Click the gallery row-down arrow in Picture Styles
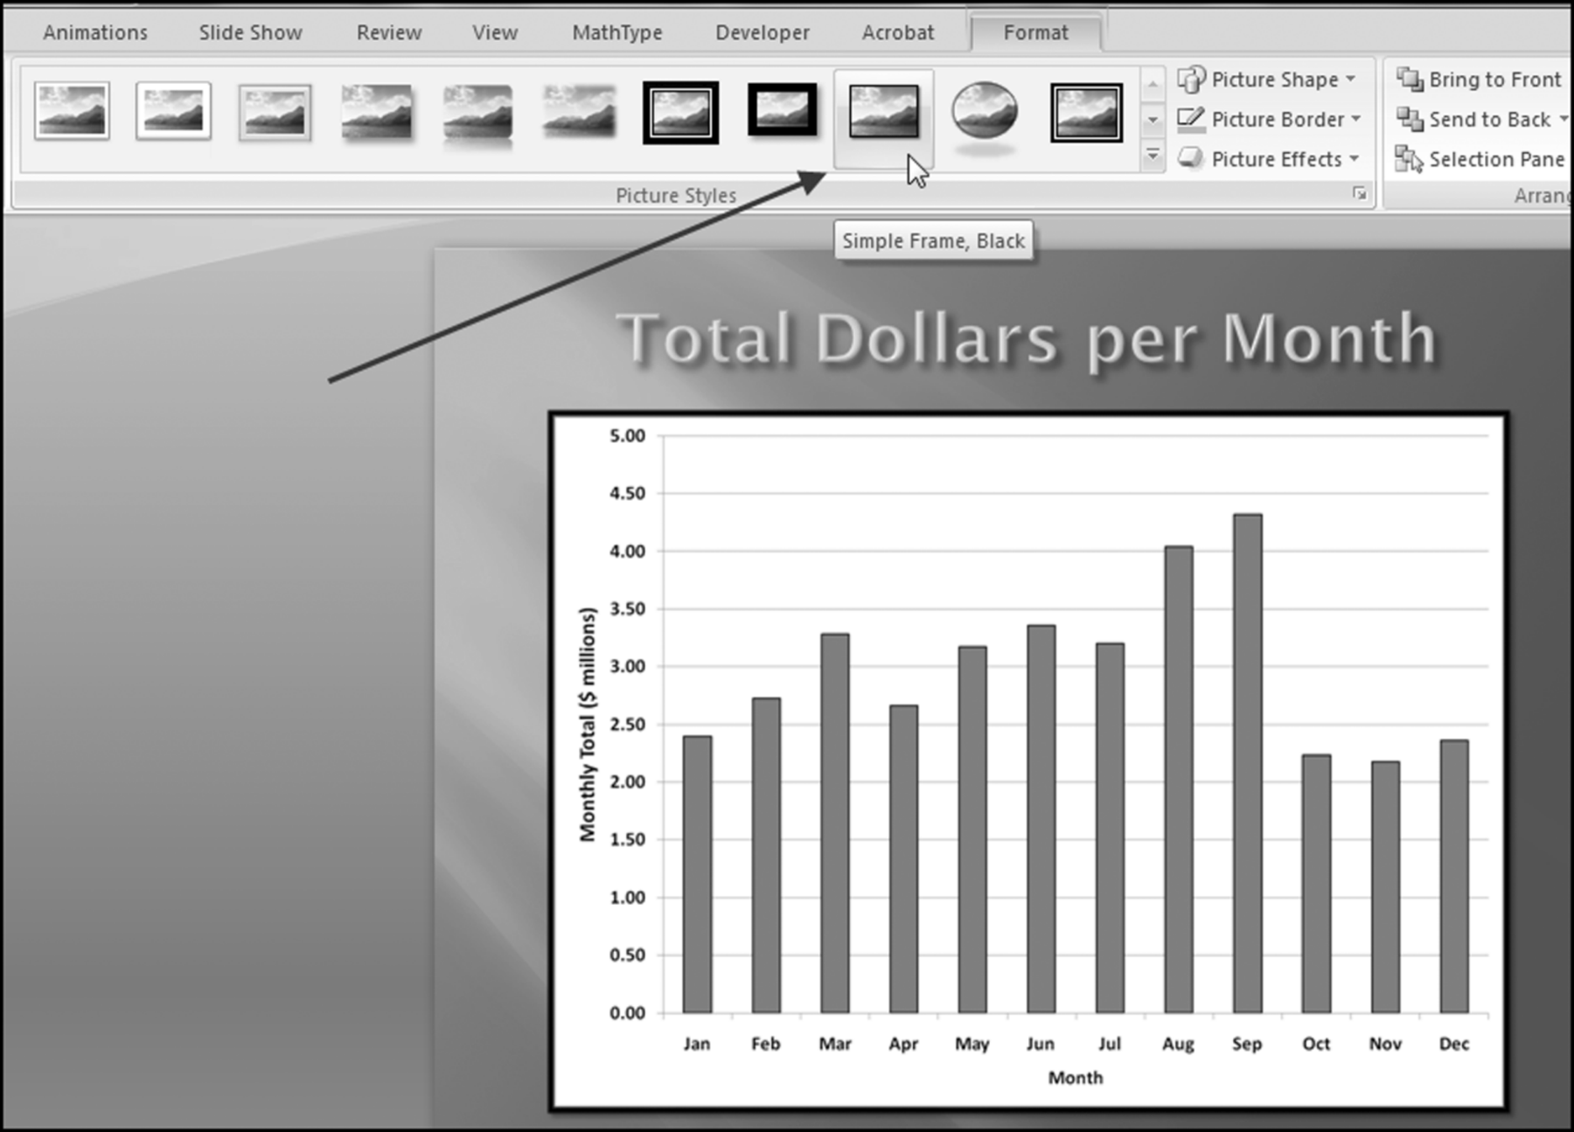This screenshot has height=1132, width=1574. pyautogui.click(x=1153, y=120)
